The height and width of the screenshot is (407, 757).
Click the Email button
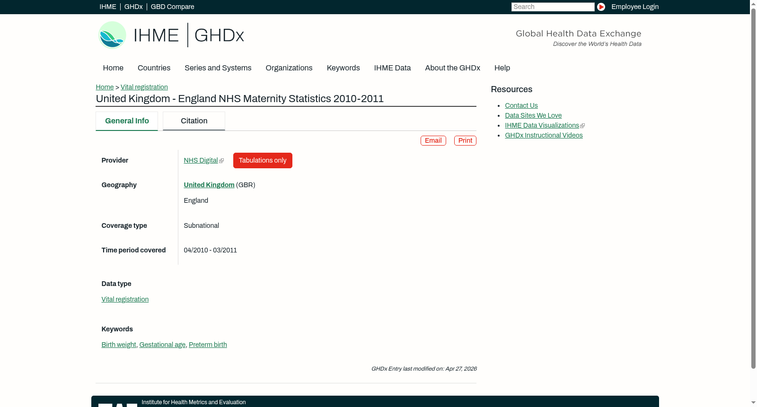click(433, 140)
